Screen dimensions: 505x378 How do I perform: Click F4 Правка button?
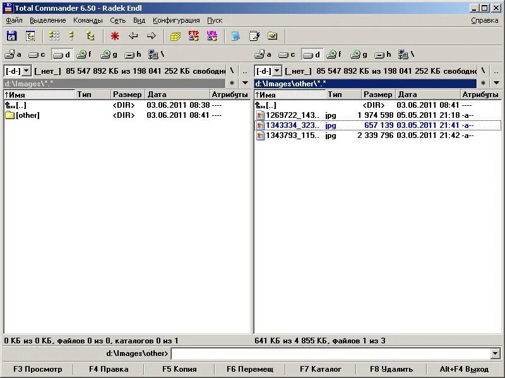coord(109,369)
